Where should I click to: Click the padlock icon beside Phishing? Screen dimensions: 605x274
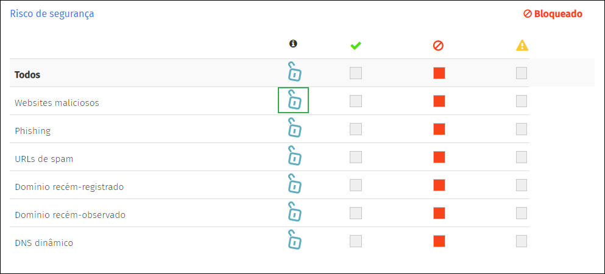[x=294, y=128]
